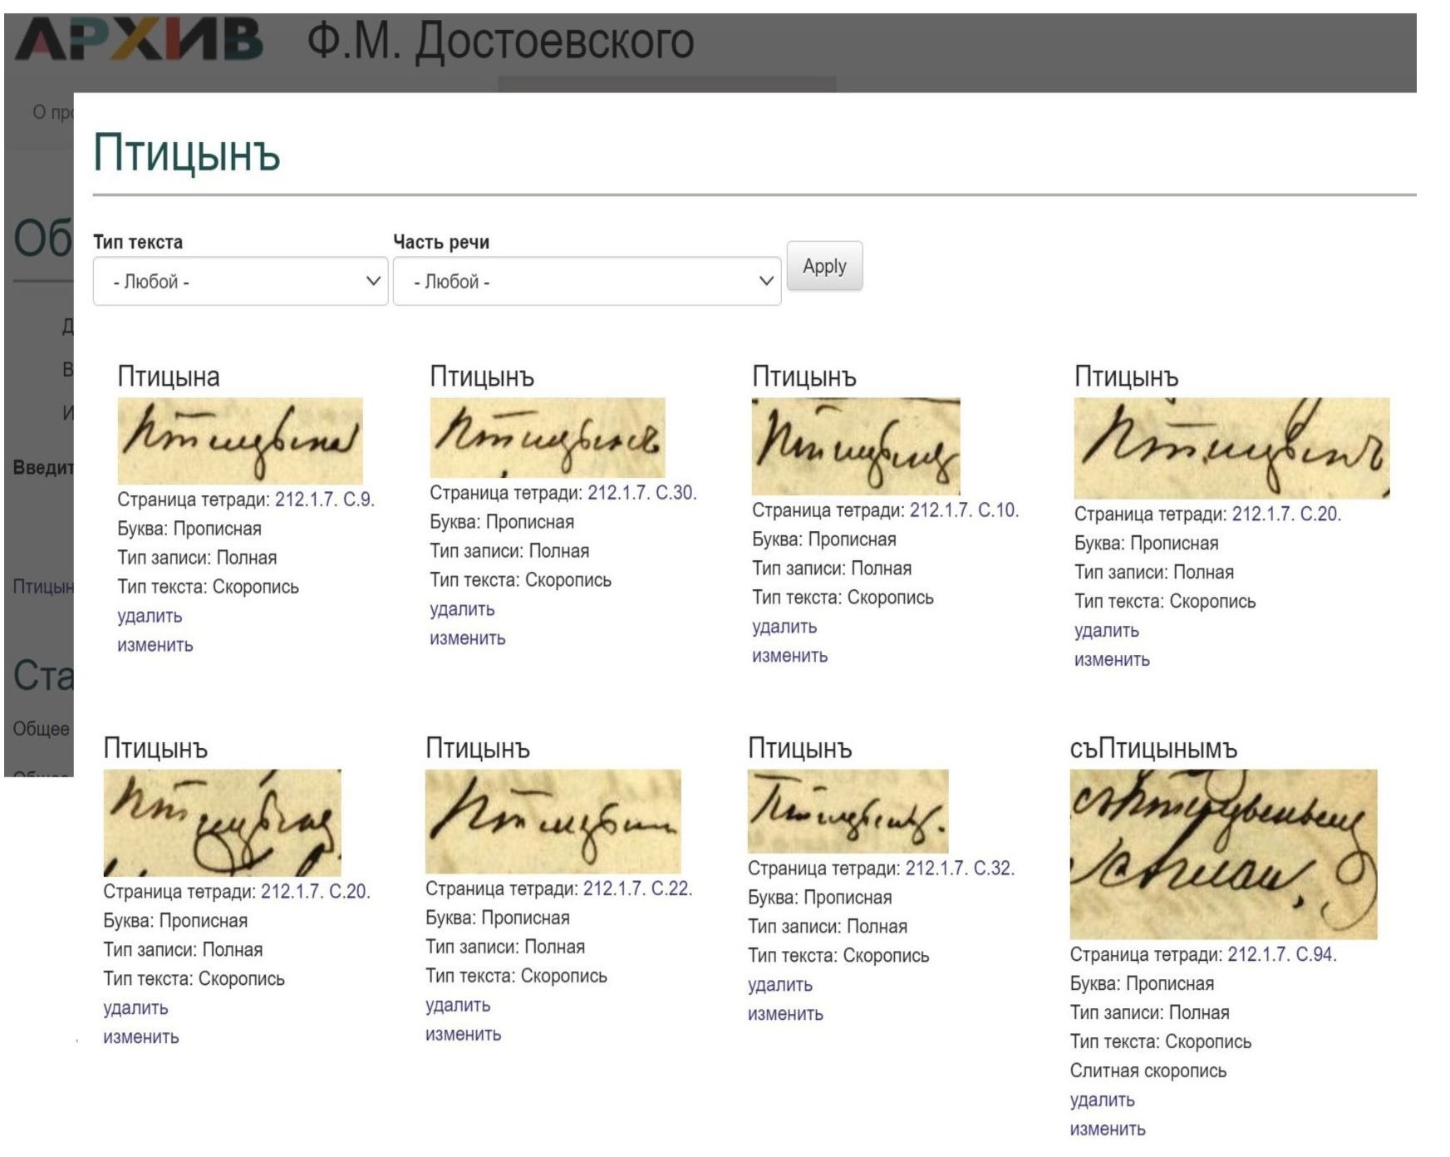Click the Птицына card title
The image size is (1450, 1157).
click(x=169, y=377)
